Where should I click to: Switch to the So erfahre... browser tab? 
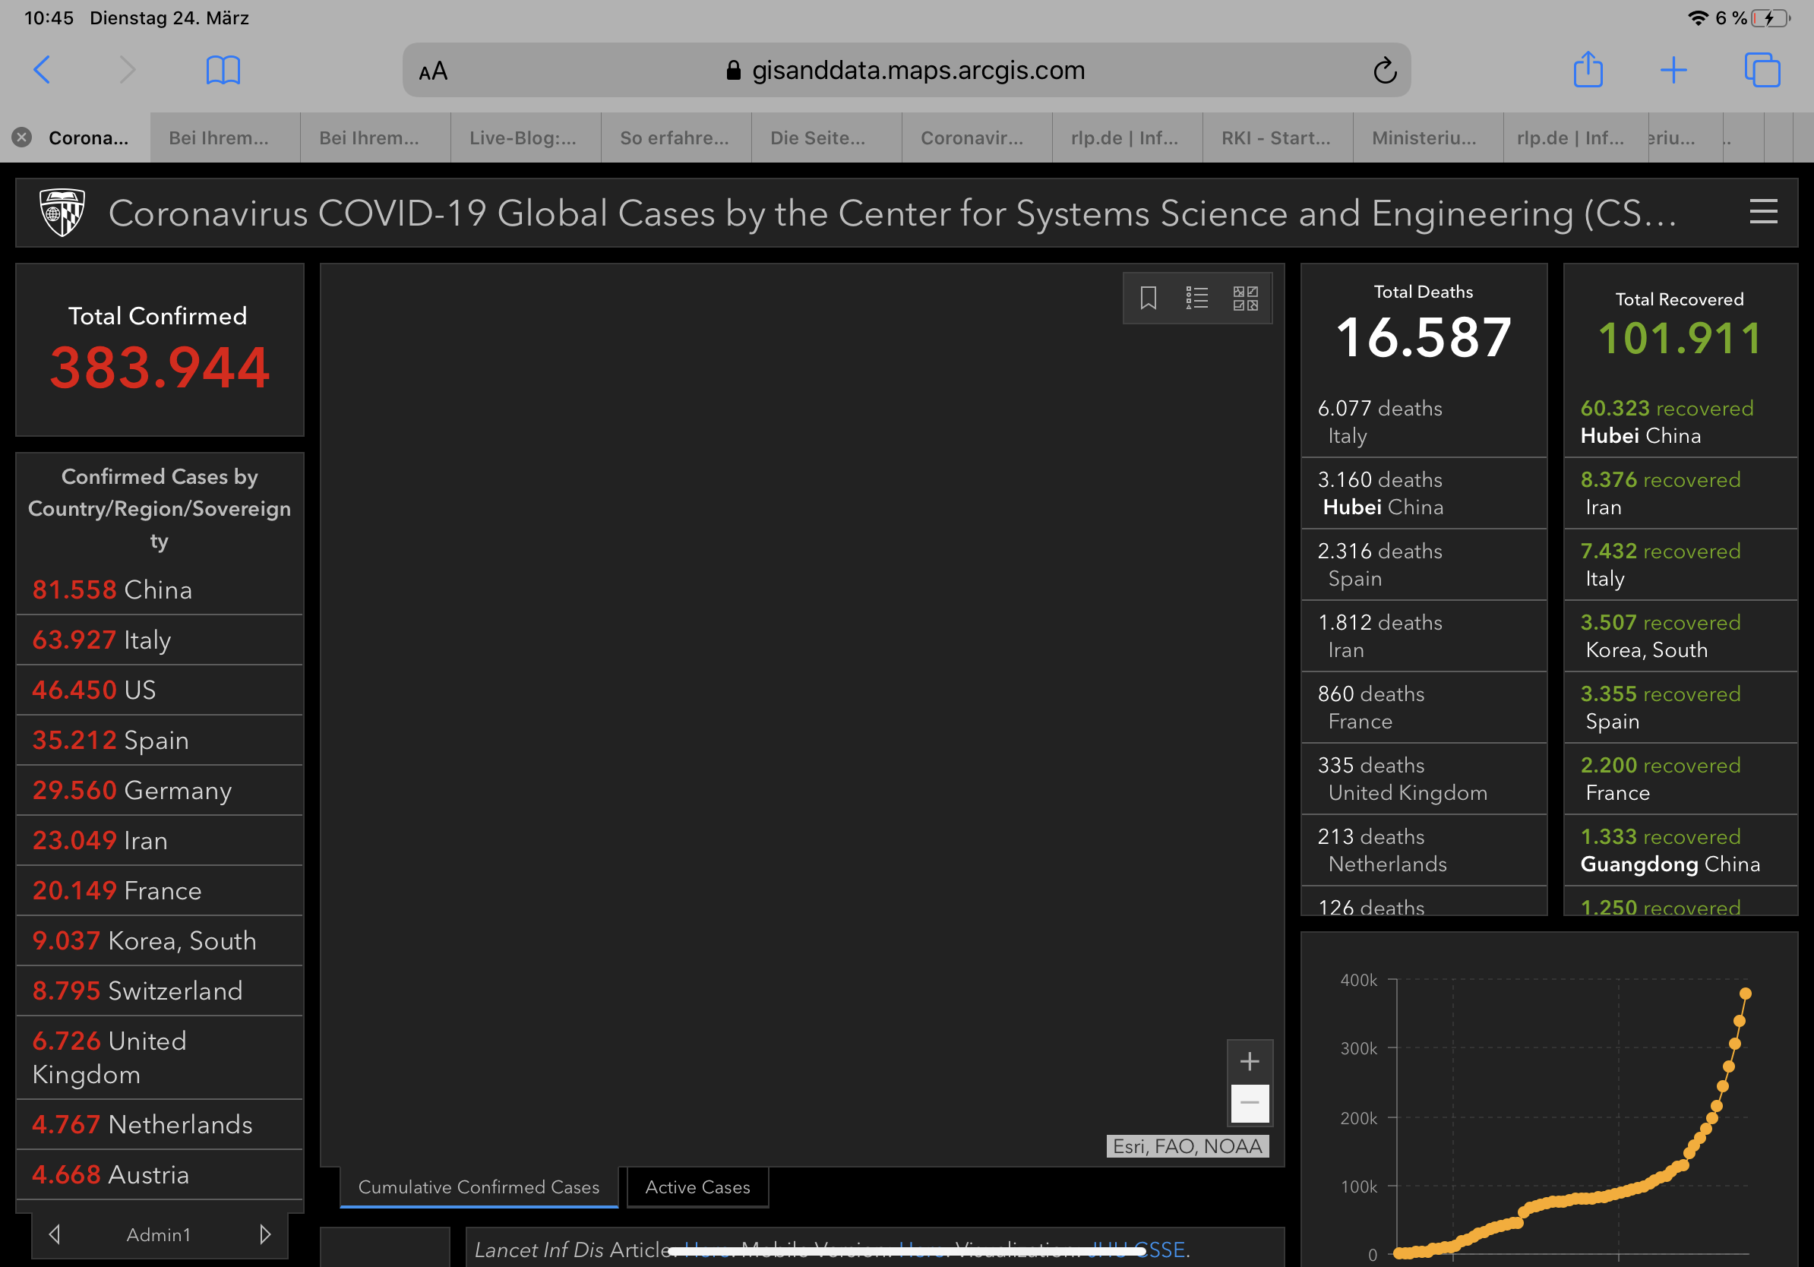[675, 137]
